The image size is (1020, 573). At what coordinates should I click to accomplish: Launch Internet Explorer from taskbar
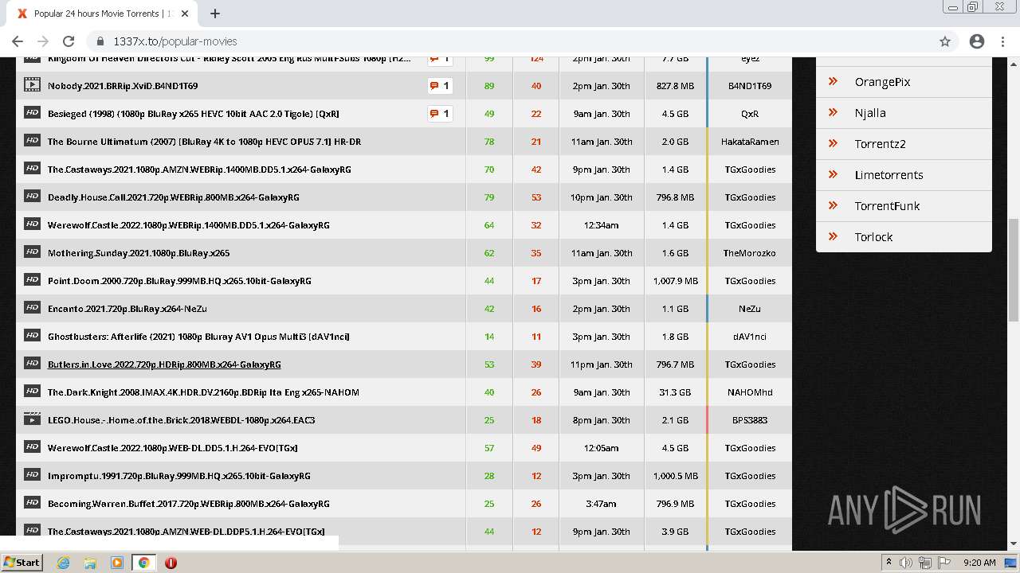pos(63,563)
